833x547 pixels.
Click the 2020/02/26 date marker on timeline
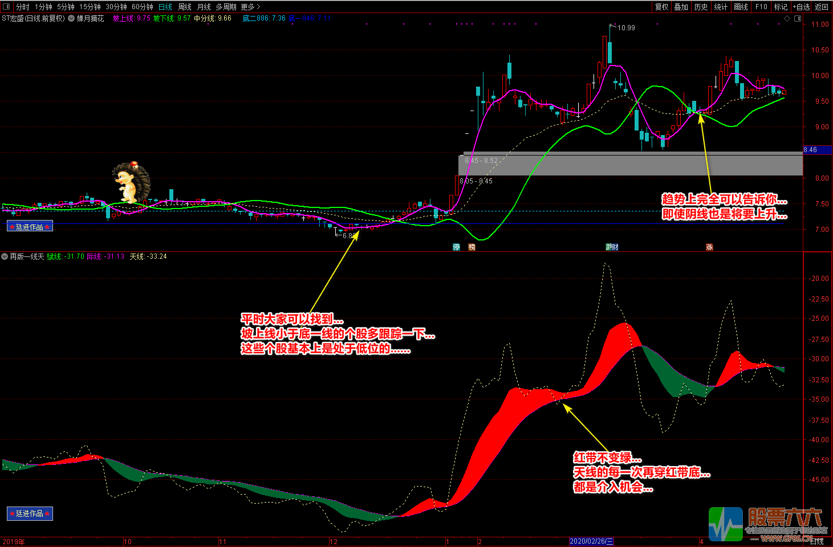point(591,541)
